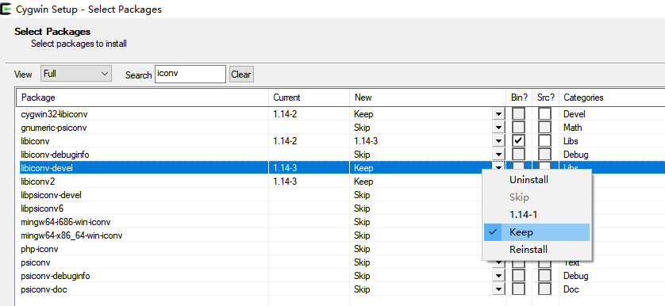The image size is (665, 306).
Task: Open action dropdown for psiconv-debuginfo
Action: coord(498,276)
